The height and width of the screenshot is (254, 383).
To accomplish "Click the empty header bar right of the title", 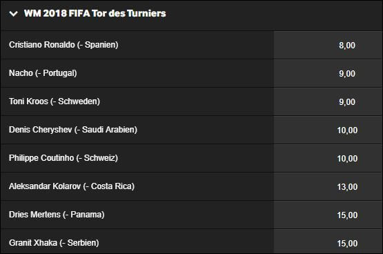I will (x=273, y=14).
